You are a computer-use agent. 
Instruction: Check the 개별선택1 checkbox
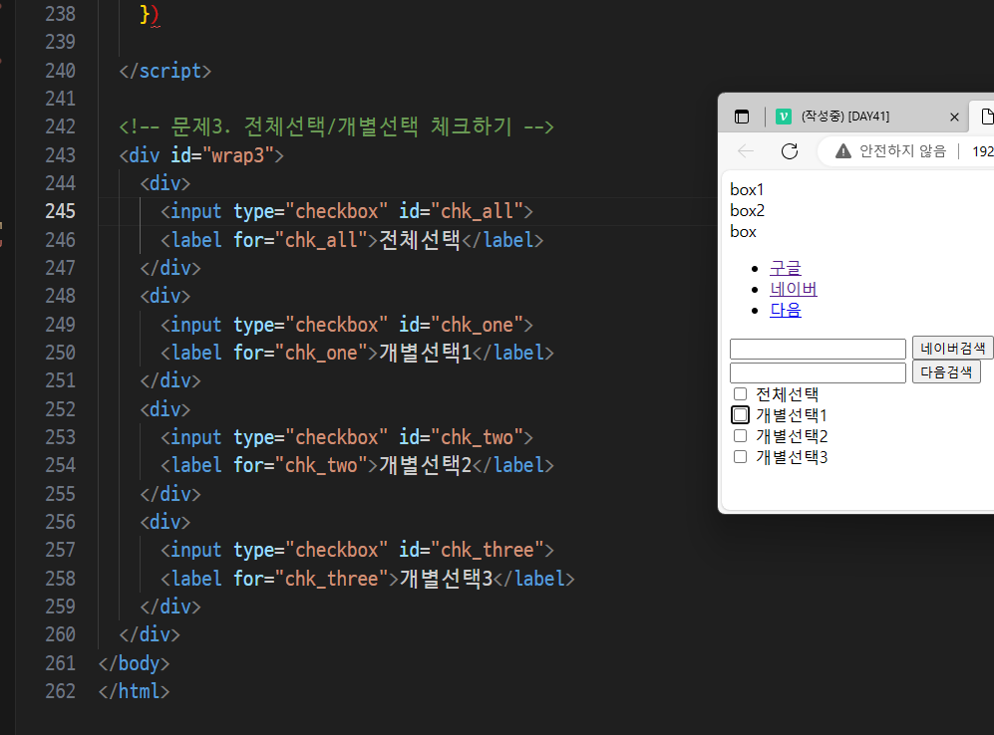pyautogui.click(x=740, y=414)
